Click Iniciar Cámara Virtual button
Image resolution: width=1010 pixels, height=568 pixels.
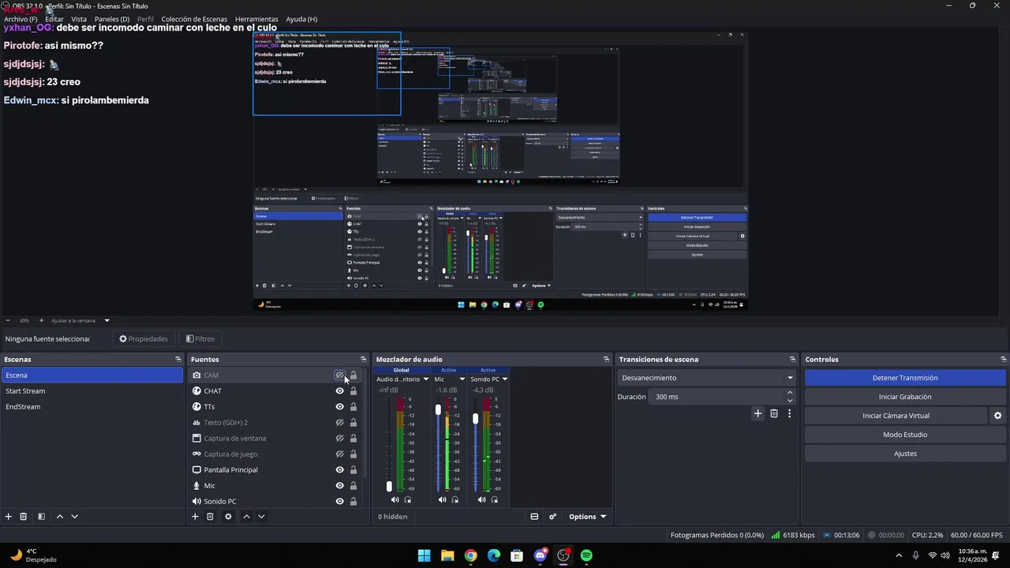coord(896,416)
